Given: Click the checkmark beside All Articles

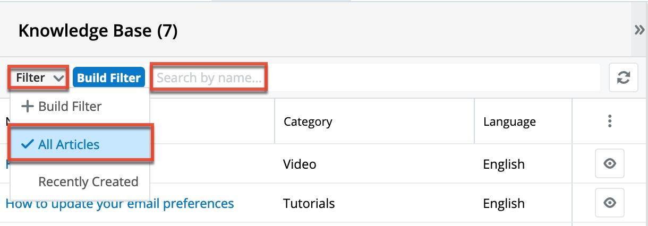Looking at the screenshot, I should tap(28, 144).
